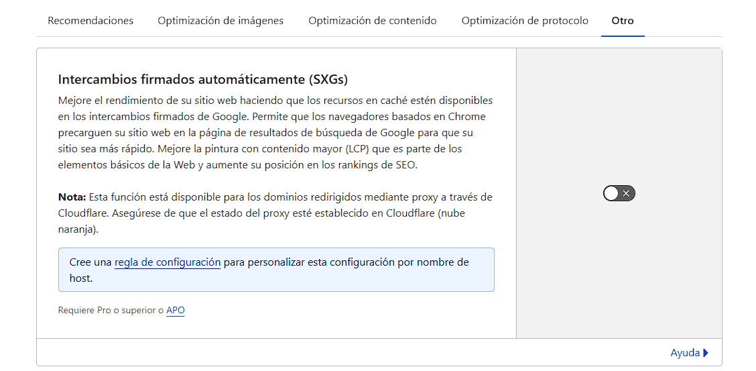Follow the APO link

coord(176,310)
